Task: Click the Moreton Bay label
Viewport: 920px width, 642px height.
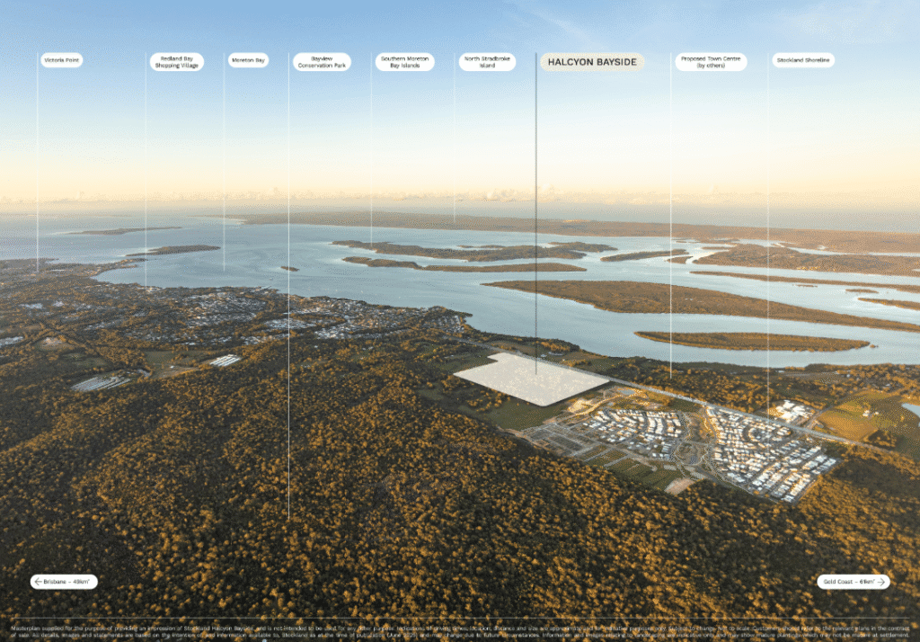Action: (x=248, y=60)
